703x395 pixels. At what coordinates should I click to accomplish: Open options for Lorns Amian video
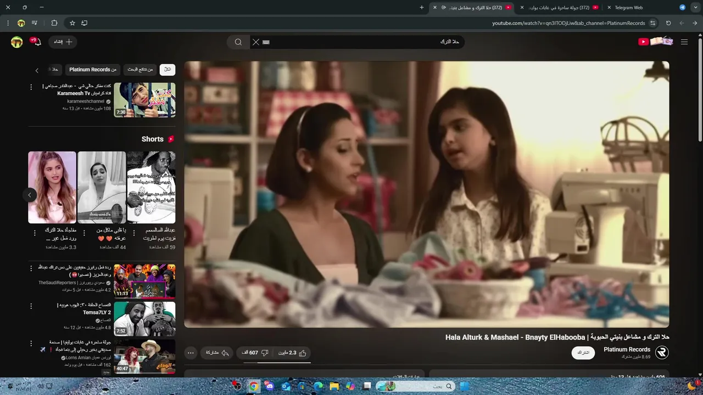[x=31, y=344]
